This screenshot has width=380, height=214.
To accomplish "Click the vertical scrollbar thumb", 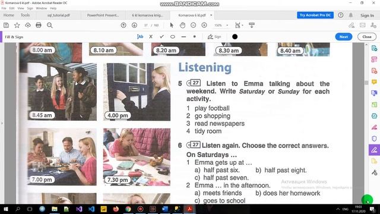I will tap(366, 83).
